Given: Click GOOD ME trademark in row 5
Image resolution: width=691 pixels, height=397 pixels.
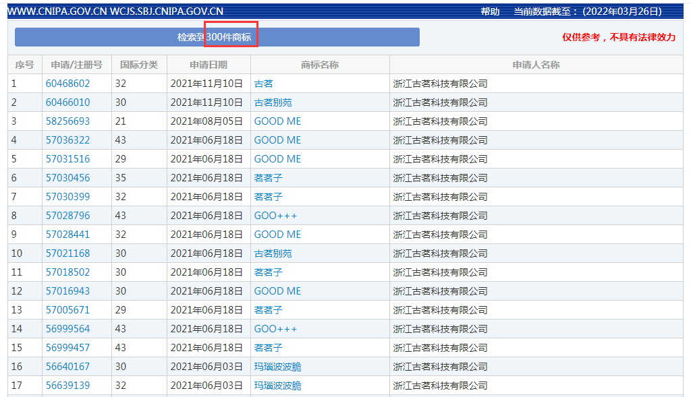Looking at the screenshot, I should coord(277,159).
